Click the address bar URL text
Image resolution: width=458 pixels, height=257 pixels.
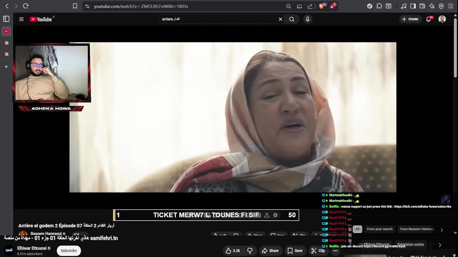pyautogui.click(x=141, y=6)
